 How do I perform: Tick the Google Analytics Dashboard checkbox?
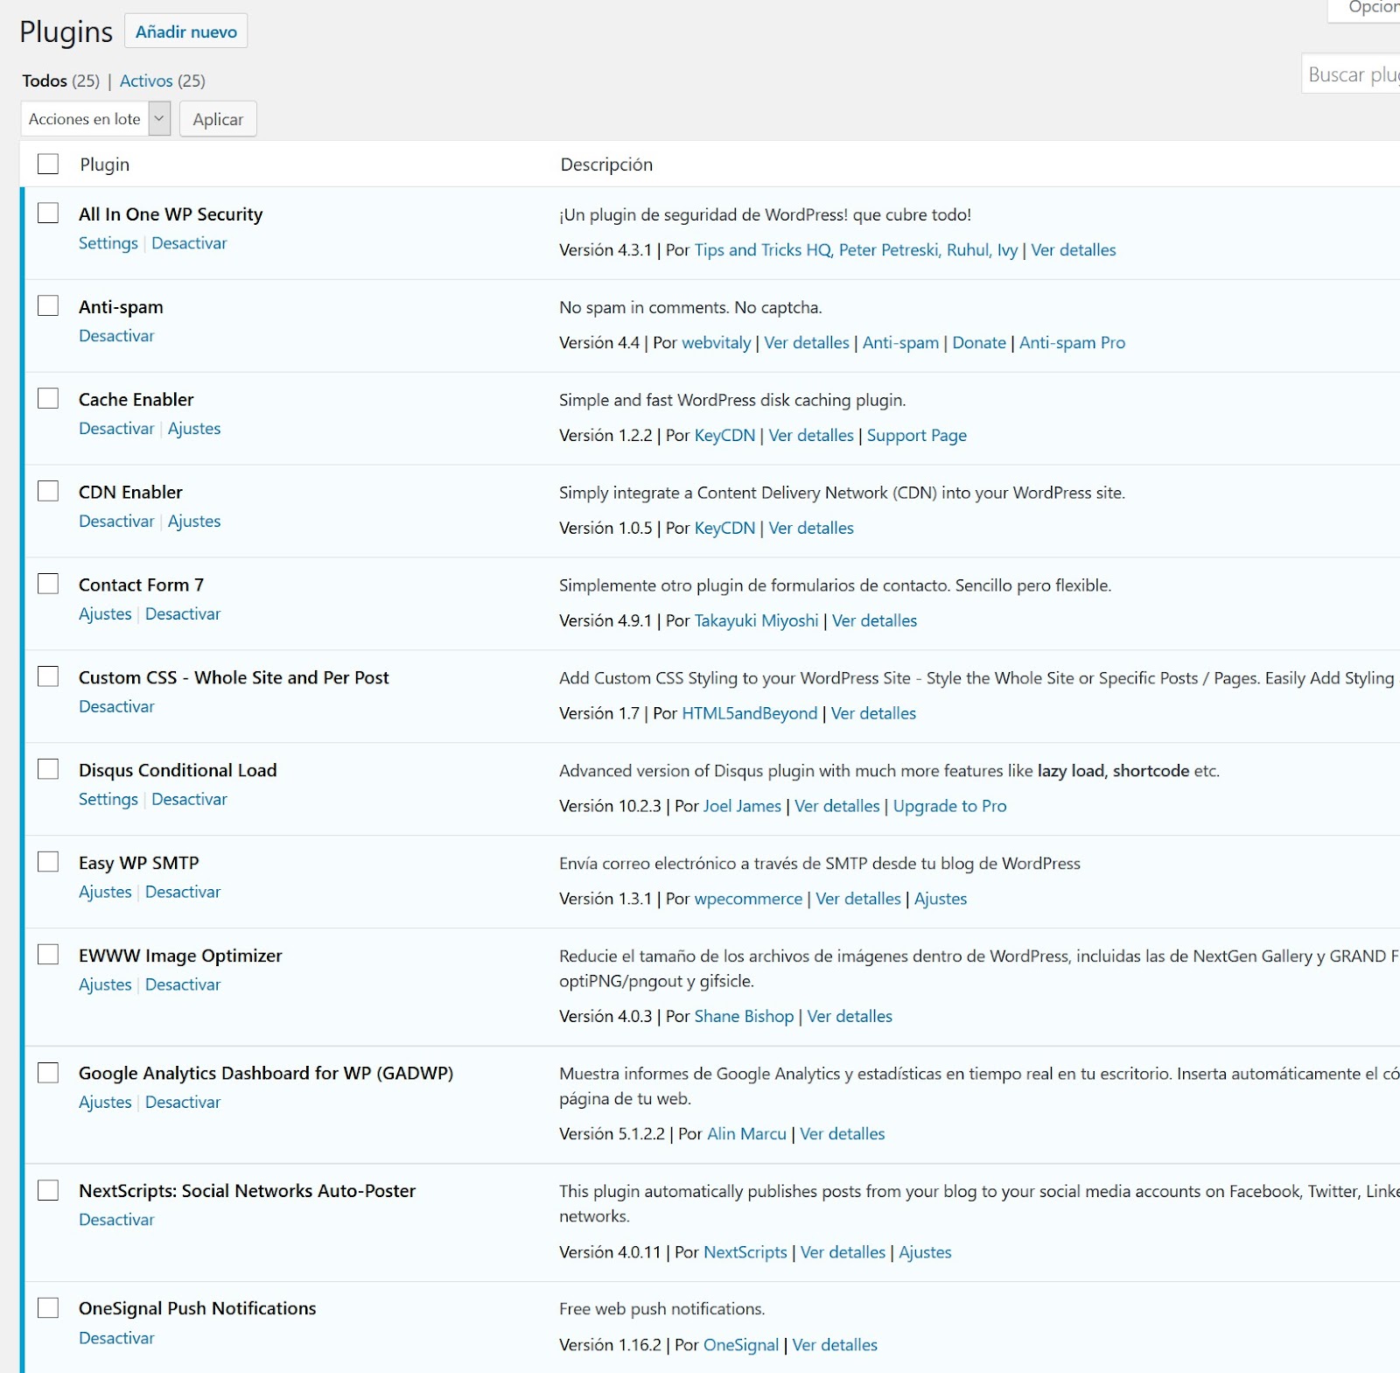[x=48, y=1072]
